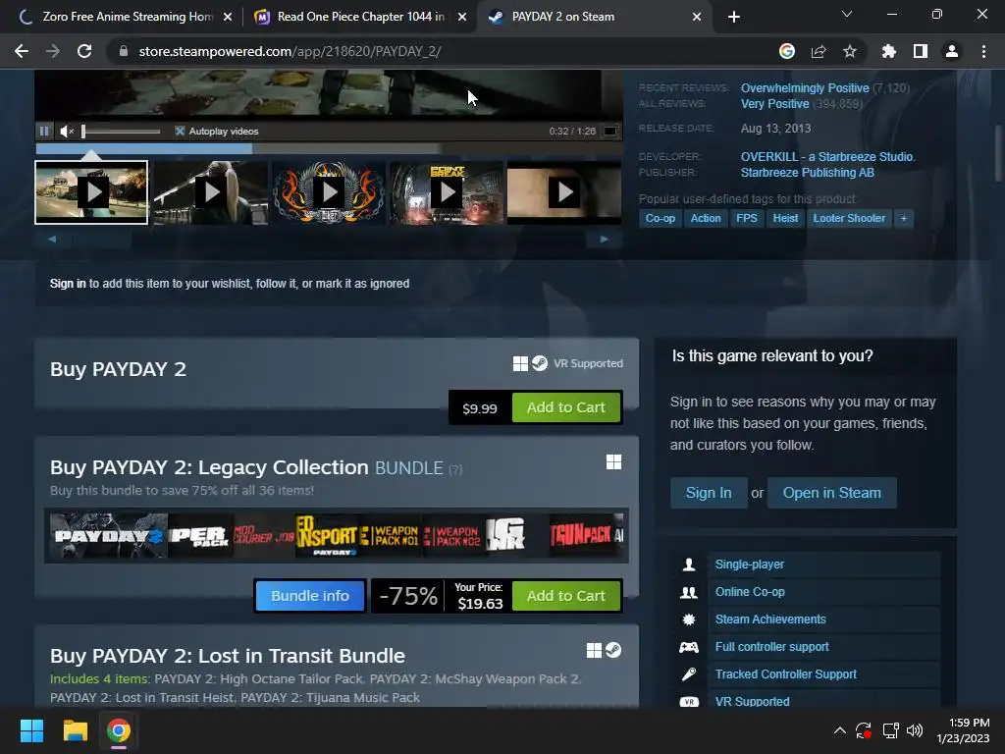Open OVERKILL developer page link

pos(827,156)
